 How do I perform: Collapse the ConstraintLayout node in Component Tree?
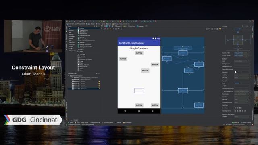coord(69,76)
